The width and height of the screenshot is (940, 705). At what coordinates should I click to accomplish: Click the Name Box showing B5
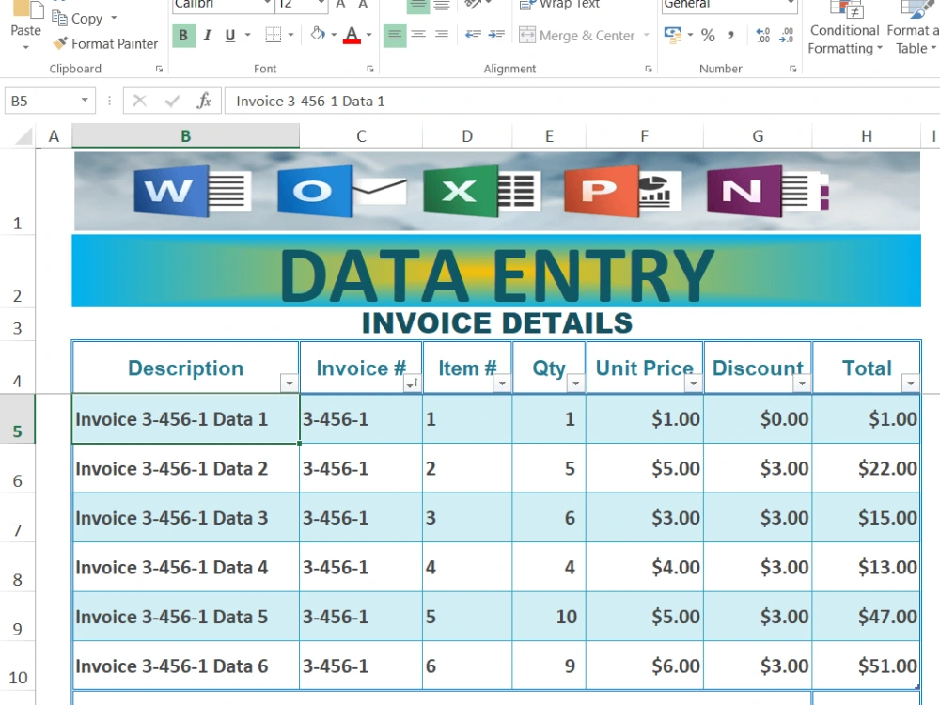pos(42,101)
